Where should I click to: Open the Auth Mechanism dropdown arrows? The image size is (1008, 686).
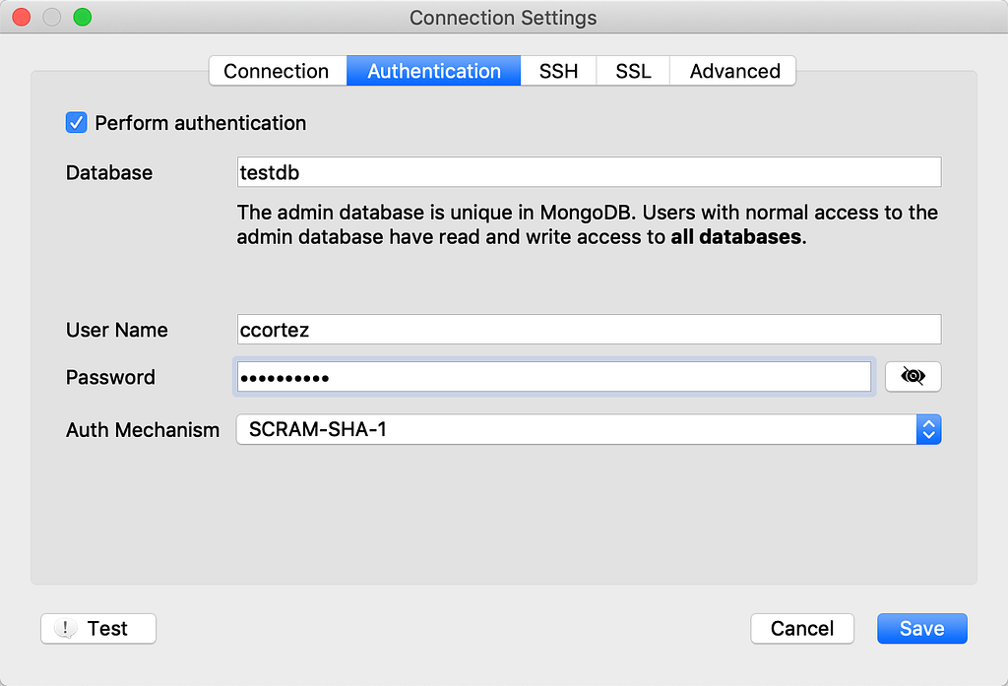929,429
